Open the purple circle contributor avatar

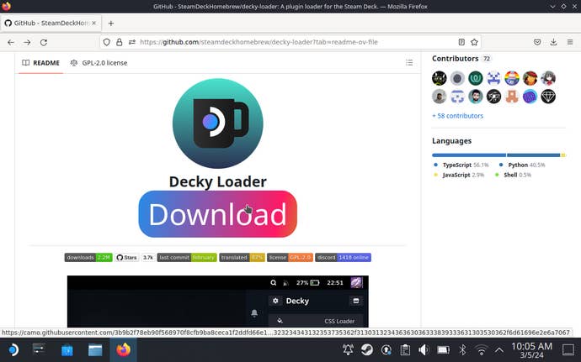(530, 97)
